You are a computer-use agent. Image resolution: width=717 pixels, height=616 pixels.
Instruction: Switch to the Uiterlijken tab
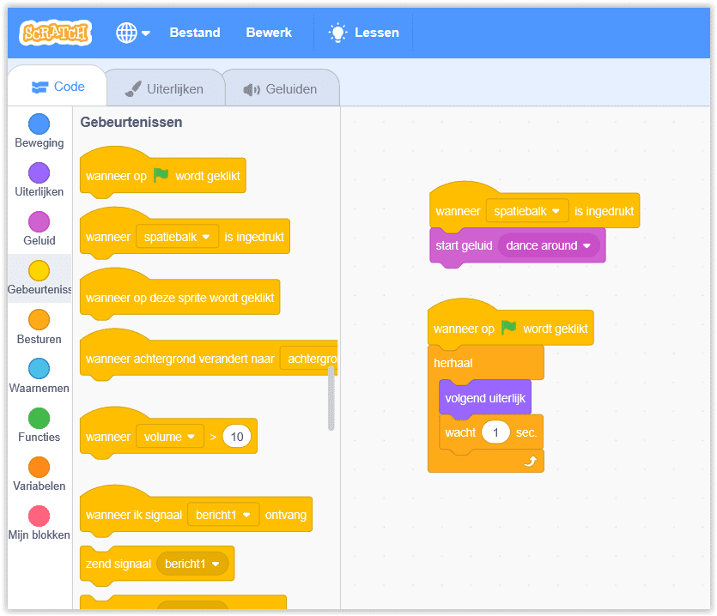(x=164, y=88)
